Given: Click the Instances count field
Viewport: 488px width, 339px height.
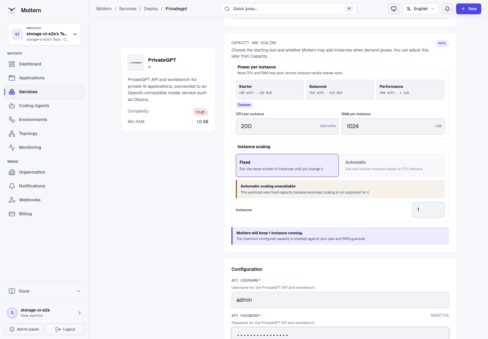Looking at the screenshot, I should tap(428, 210).
